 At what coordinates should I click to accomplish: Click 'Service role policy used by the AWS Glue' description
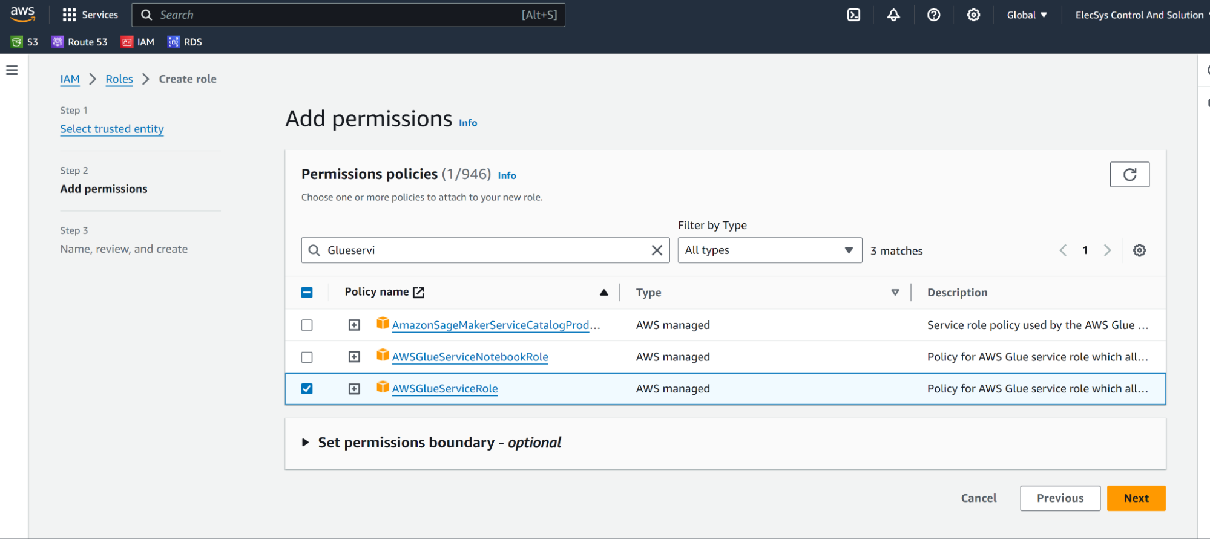[1037, 325]
